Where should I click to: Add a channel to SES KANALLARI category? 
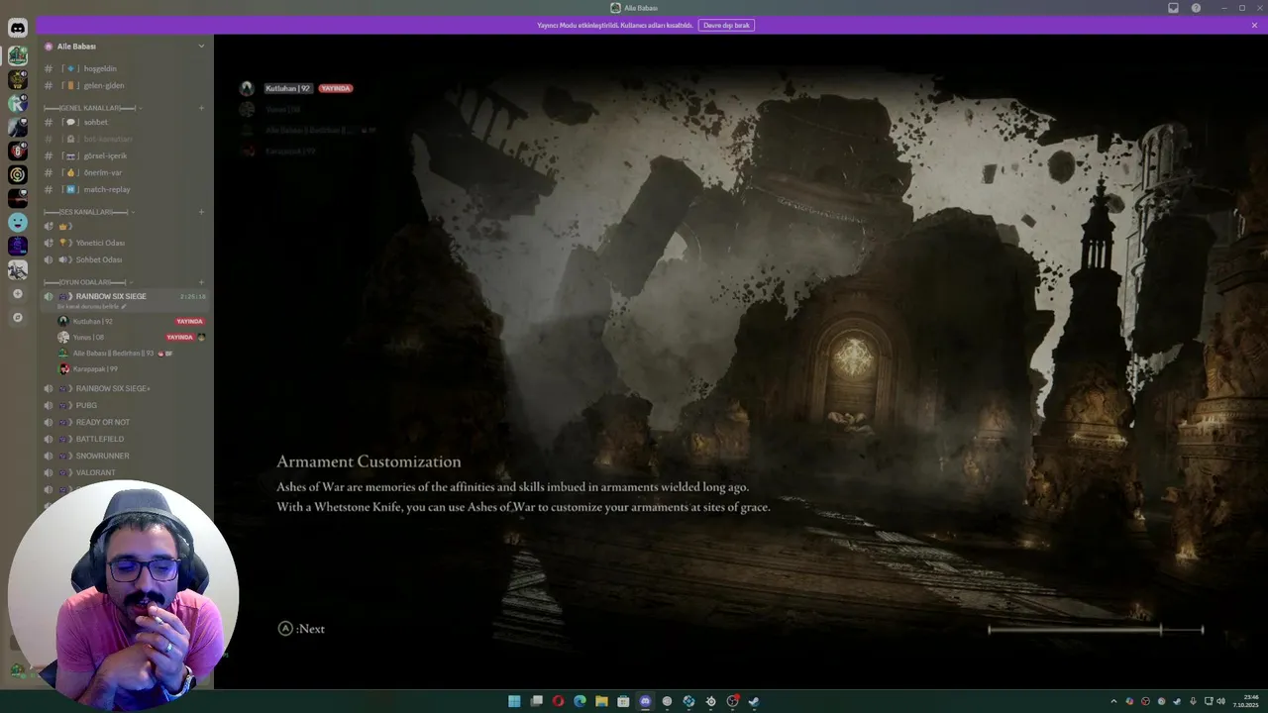201,212
